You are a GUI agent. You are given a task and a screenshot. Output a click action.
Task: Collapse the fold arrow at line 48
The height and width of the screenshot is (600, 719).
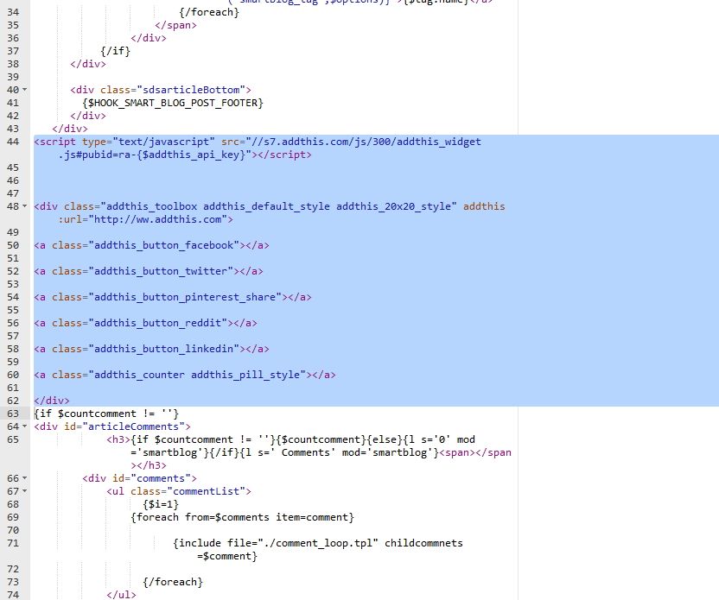click(25, 206)
